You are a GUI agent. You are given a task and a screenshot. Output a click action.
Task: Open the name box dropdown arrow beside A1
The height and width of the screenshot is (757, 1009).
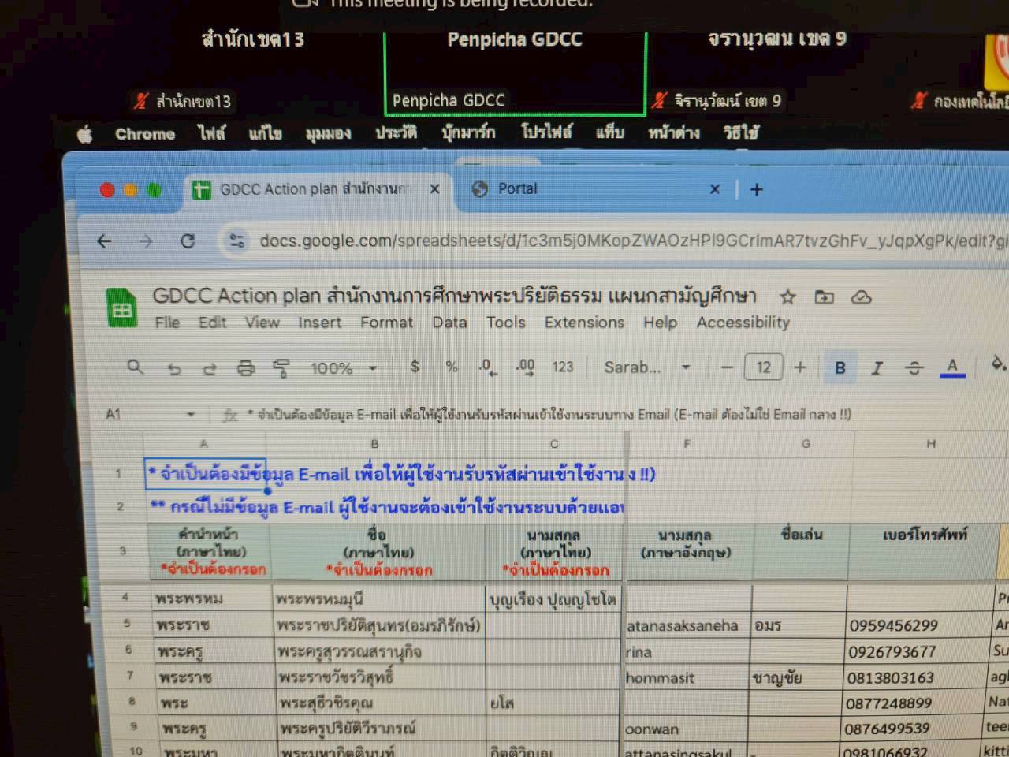[190, 415]
